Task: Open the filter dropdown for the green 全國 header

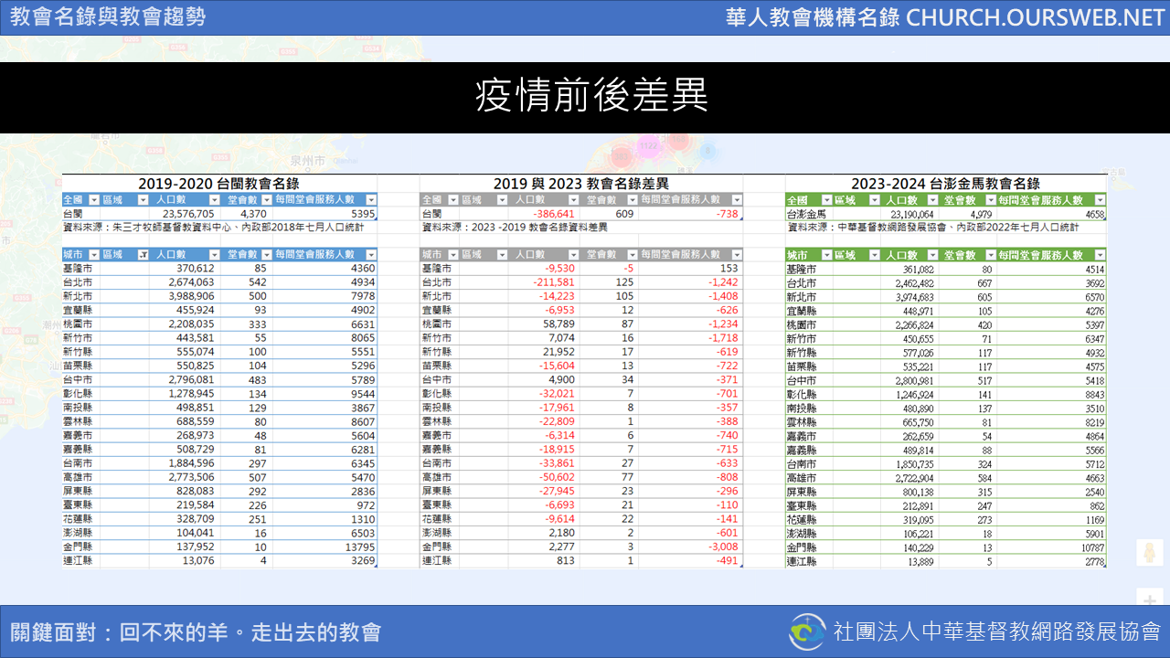Action: [825, 200]
